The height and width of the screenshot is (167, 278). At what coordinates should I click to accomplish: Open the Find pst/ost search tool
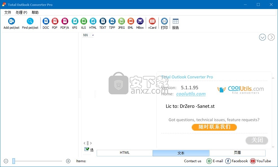coord(30,24)
